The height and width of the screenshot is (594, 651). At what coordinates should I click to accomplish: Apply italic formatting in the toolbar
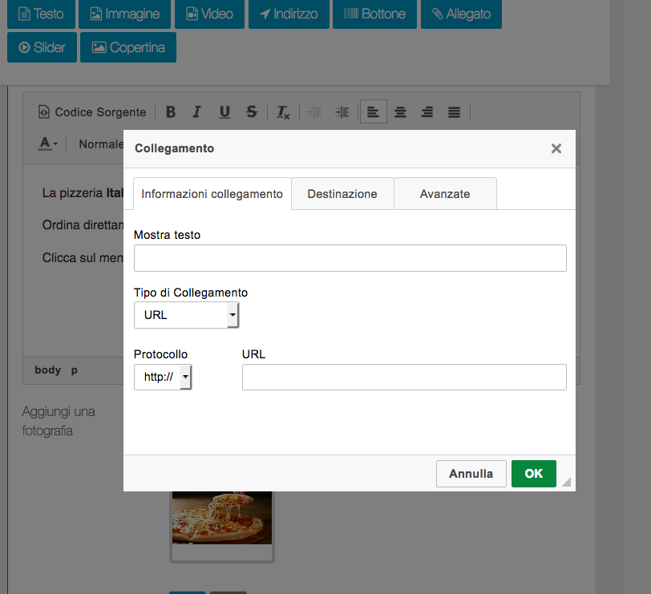pos(197,112)
